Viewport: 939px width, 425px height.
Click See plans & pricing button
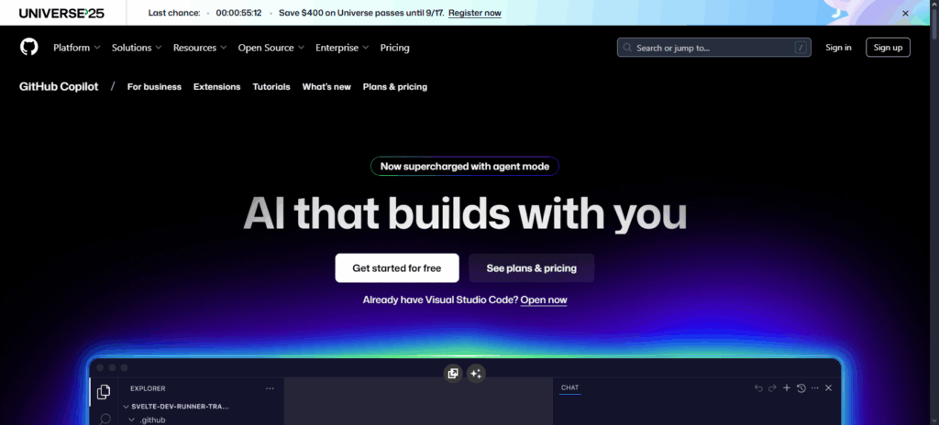(532, 268)
